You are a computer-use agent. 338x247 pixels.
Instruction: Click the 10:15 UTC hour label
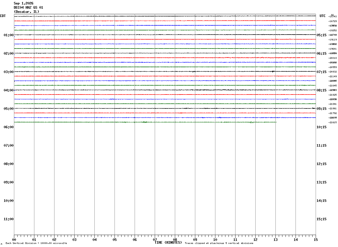pyautogui.click(x=322, y=127)
